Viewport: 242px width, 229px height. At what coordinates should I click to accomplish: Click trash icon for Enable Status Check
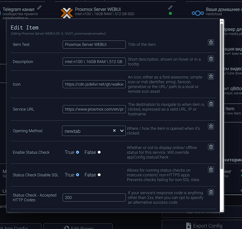(211, 147)
